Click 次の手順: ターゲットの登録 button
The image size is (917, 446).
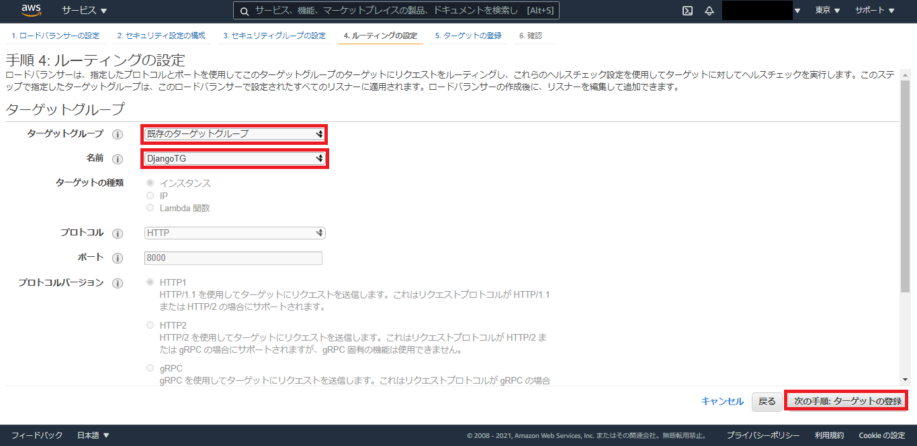point(846,401)
